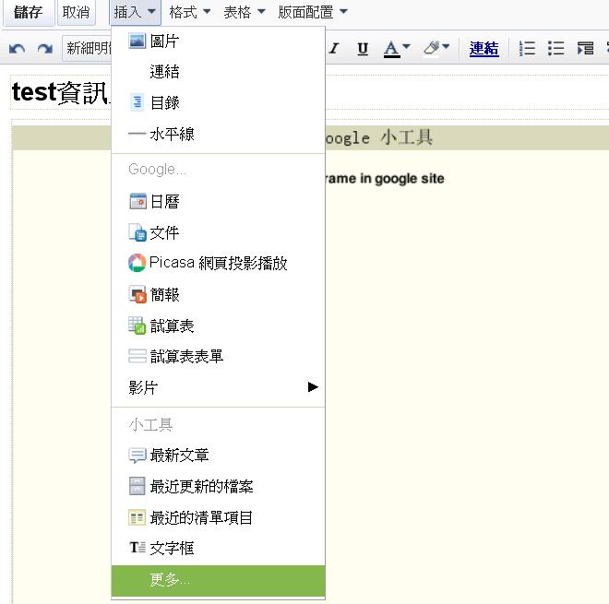Select 連結 in the insert menu

218,72
